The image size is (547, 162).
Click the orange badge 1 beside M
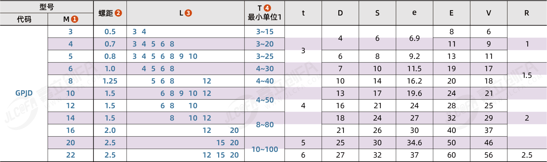[75, 19]
